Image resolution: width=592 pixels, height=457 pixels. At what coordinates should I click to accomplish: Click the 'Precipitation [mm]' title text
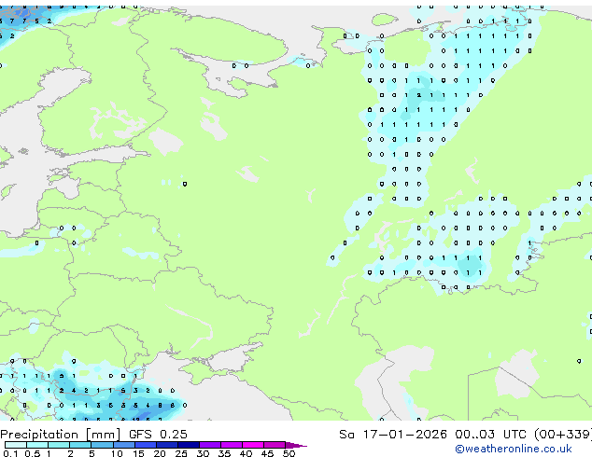[61, 435]
